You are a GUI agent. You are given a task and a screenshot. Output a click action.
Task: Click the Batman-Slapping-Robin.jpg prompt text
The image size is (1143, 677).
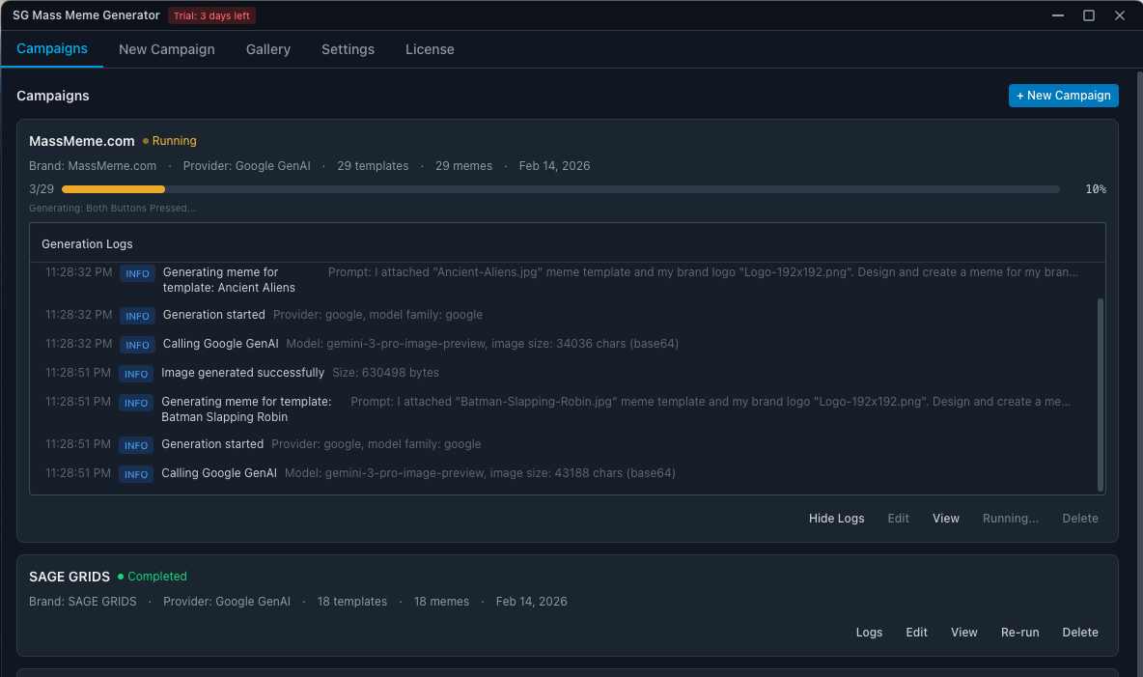click(711, 401)
